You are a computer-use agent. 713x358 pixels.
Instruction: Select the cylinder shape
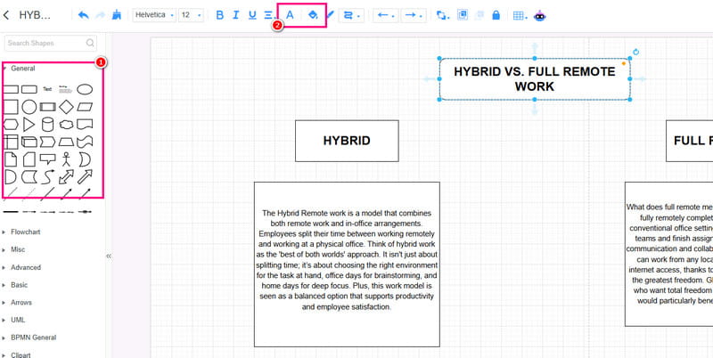coord(47,124)
